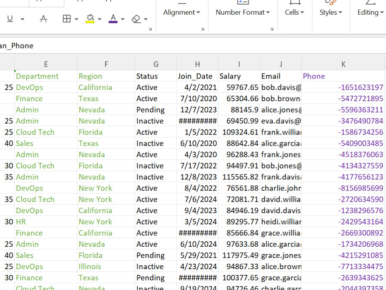386x290 pixels.
Task: Select phone cell -4518376063
Action: click(x=343, y=155)
